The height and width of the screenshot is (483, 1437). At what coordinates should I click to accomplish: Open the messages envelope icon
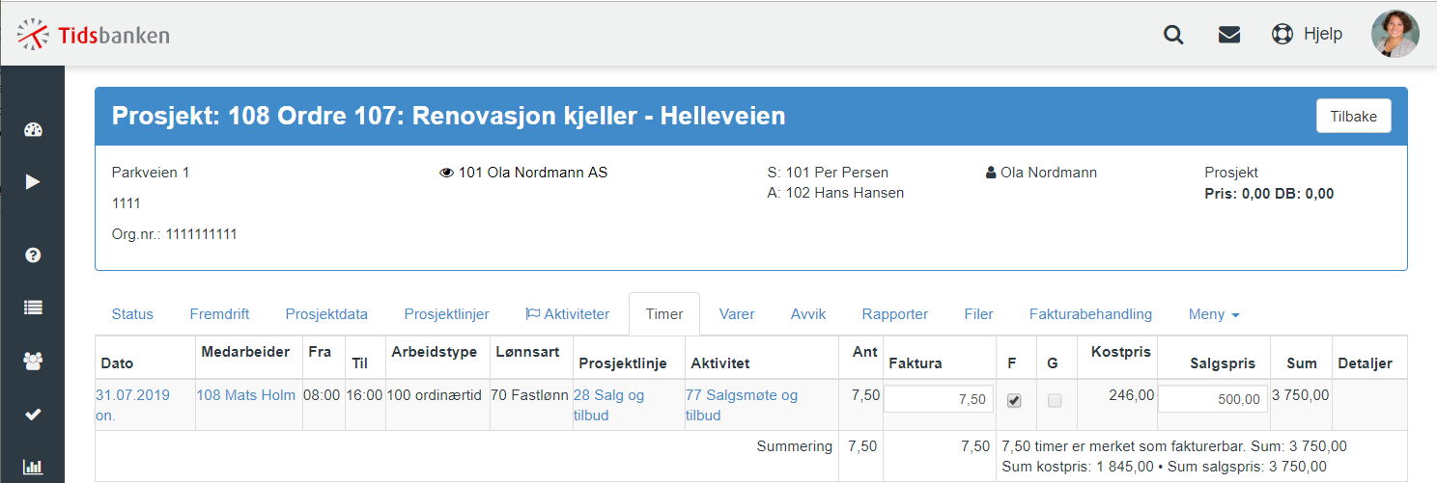click(1228, 35)
